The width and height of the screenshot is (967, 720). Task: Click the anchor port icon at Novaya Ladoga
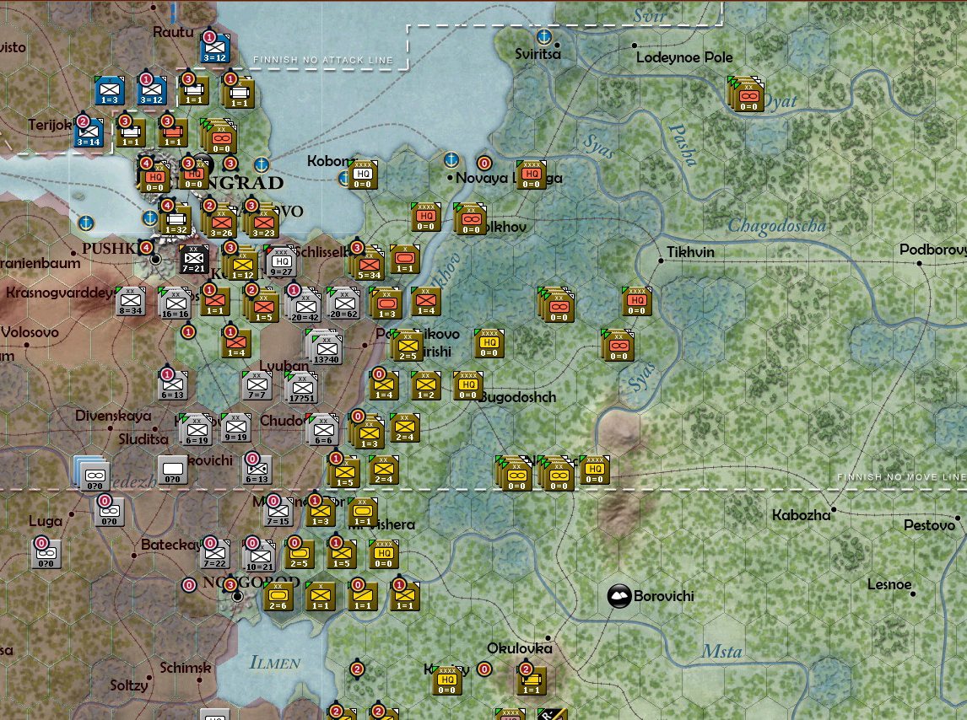(451, 160)
